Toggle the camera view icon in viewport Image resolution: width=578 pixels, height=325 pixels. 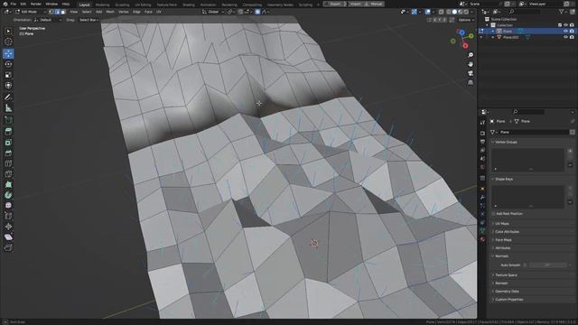pyautogui.click(x=471, y=73)
